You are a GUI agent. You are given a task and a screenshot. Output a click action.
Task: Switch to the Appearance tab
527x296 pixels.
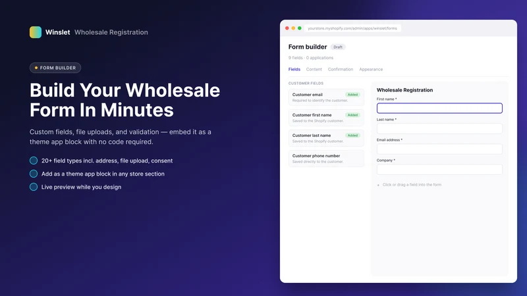click(x=371, y=69)
